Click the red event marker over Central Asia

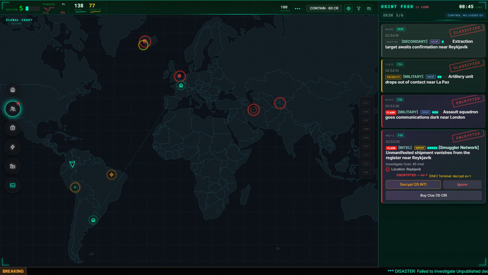280,103
